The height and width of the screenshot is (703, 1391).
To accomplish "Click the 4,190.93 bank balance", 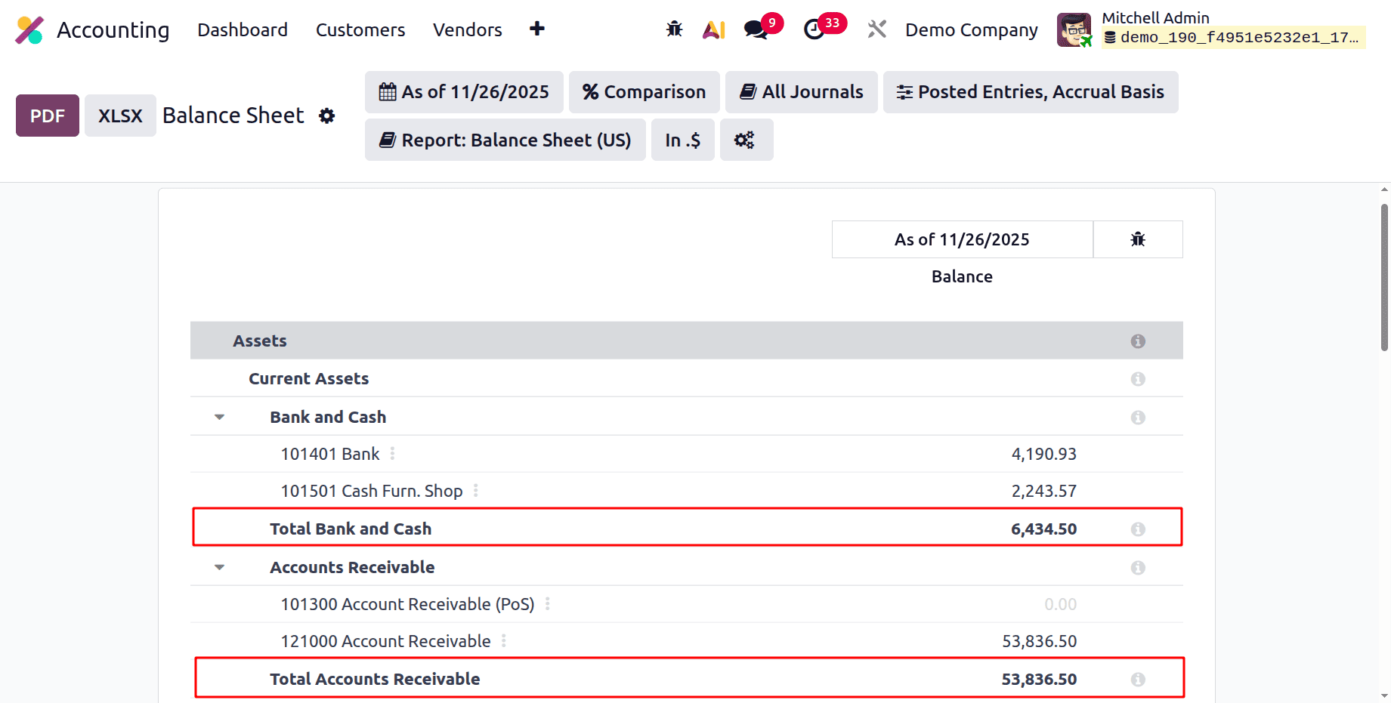I will [x=1043, y=454].
